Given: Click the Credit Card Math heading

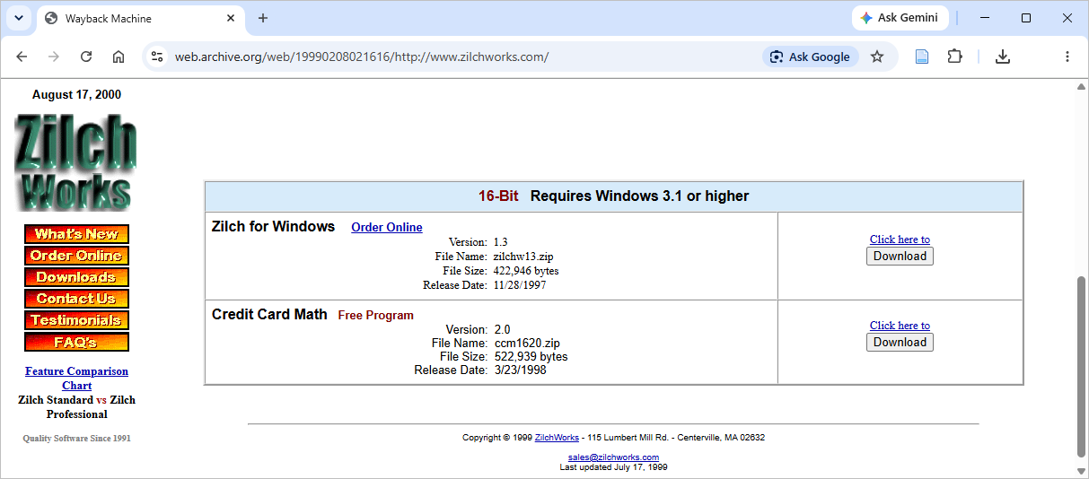Looking at the screenshot, I should 269,314.
